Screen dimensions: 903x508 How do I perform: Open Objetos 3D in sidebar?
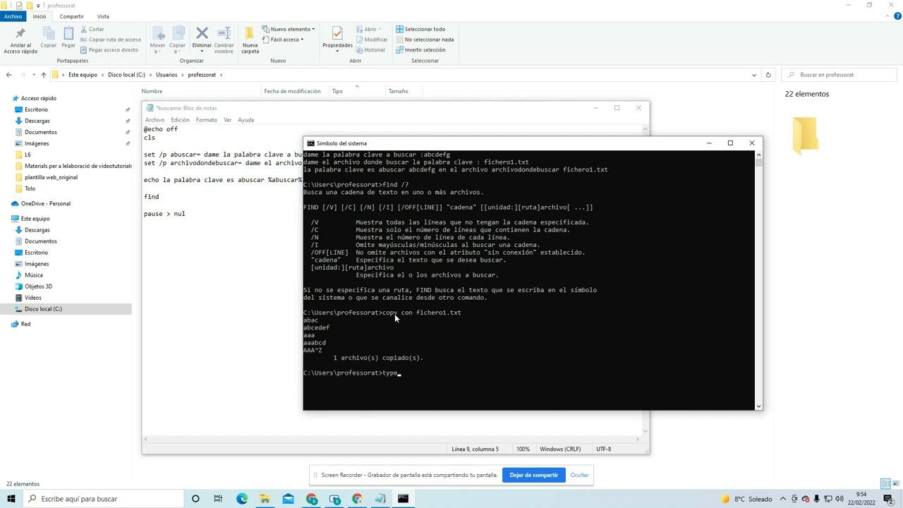pyautogui.click(x=38, y=286)
